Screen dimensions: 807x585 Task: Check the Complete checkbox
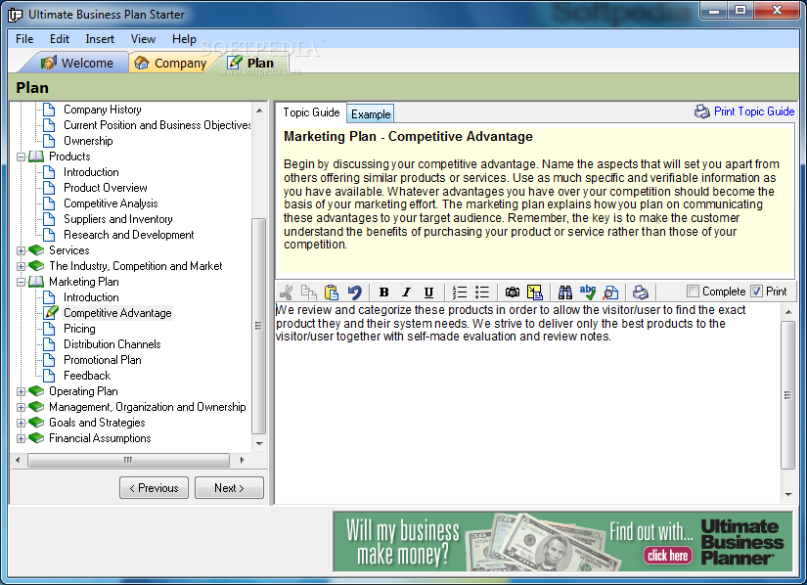point(694,292)
